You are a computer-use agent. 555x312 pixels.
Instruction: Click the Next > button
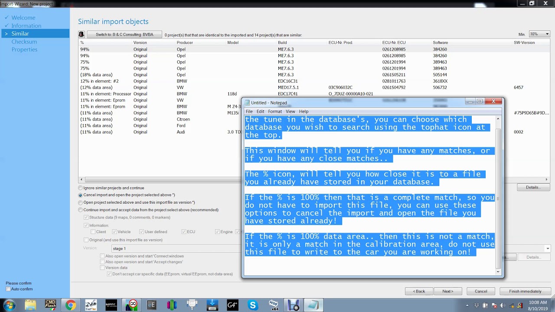pos(448,291)
